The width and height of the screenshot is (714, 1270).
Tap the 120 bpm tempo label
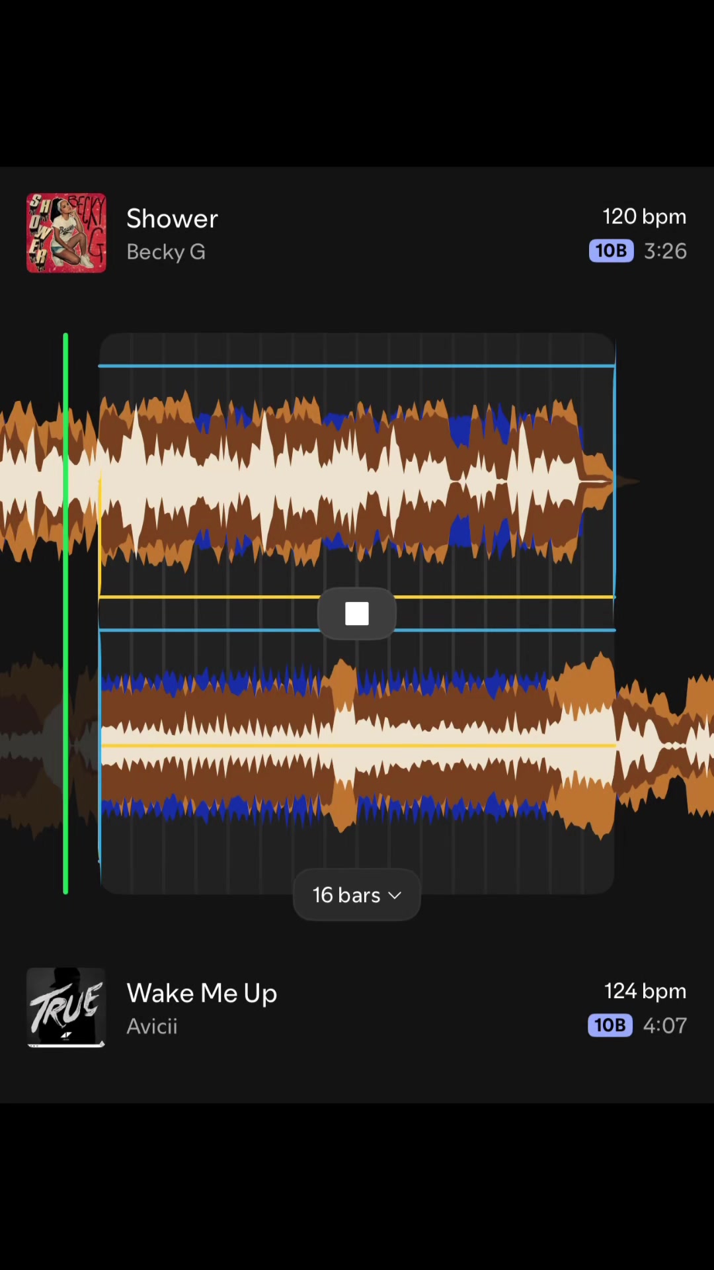click(x=645, y=216)
